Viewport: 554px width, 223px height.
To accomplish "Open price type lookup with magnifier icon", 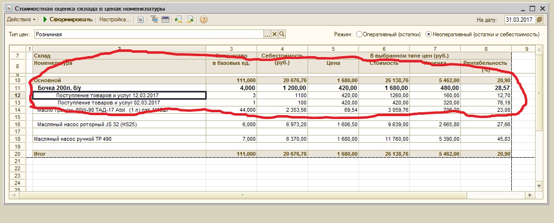I will point(281,34).
